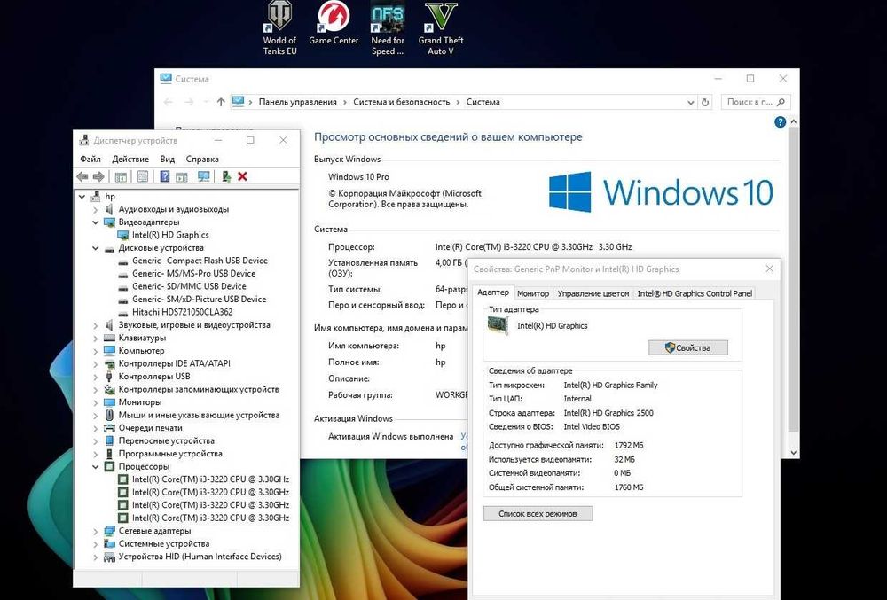887x600 pixels.
Task: Click the Свойства adapter button
Action: tap(688, 347)
